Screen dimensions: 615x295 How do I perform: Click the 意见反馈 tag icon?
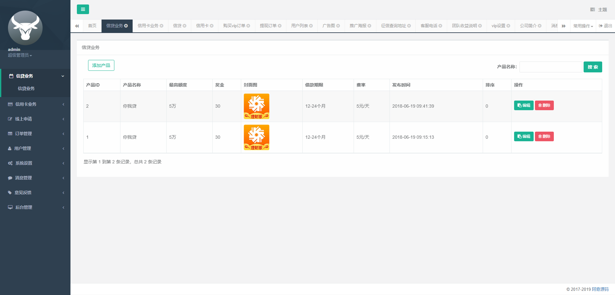pos(10,193)
